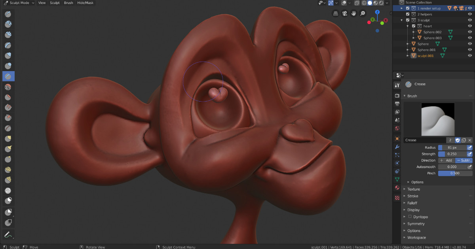Click the zoom view magnifier icon

(x=363, y=13)
